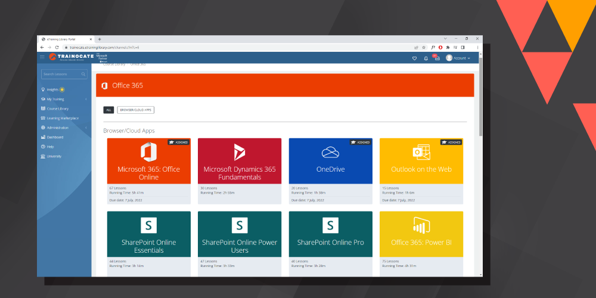Open University in the sidebar
596x298 pixels.
[x=51, y=156]
